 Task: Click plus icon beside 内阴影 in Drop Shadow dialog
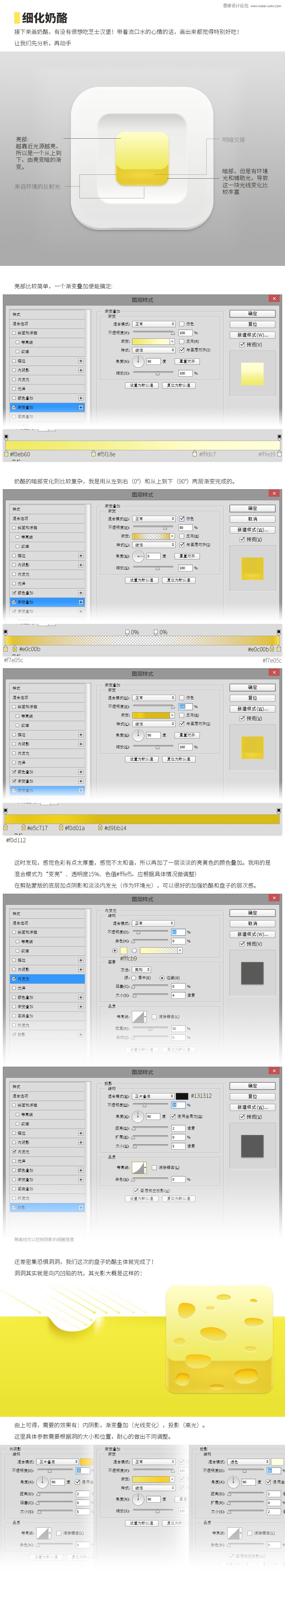[81, 1142]
